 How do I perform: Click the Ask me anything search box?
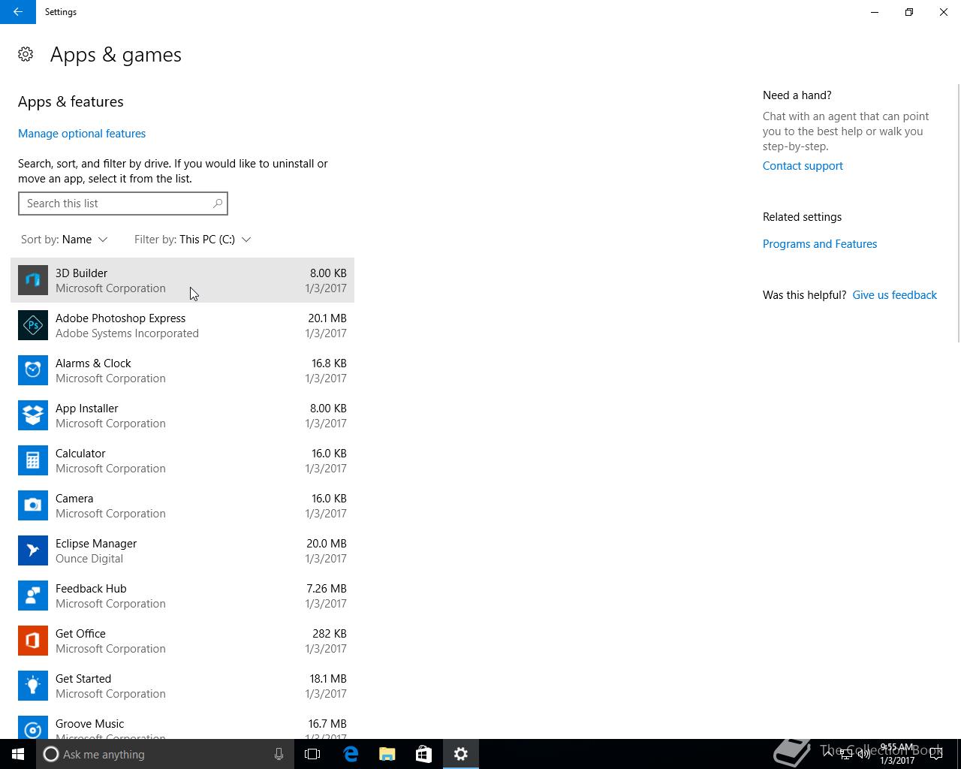coord(164,754)
